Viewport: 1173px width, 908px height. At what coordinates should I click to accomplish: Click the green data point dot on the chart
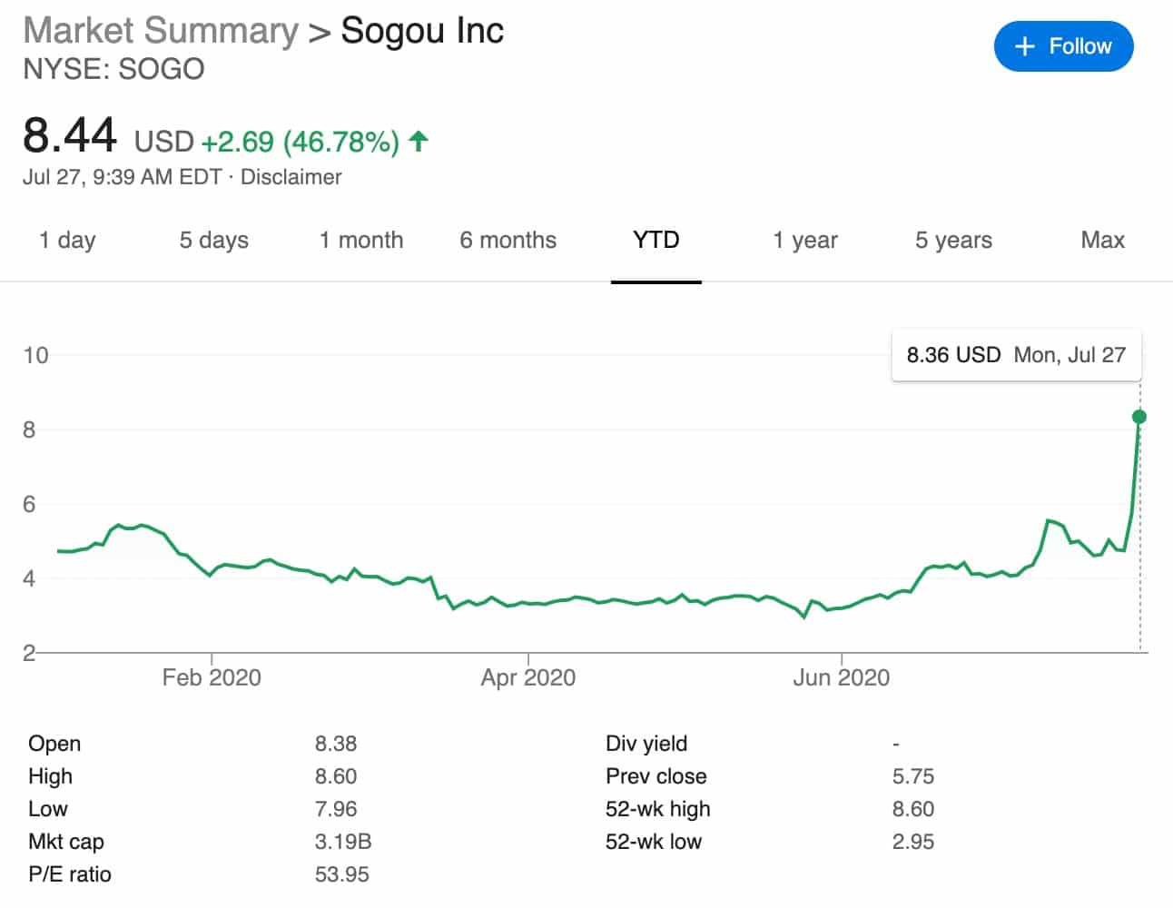pos(1139,417)
